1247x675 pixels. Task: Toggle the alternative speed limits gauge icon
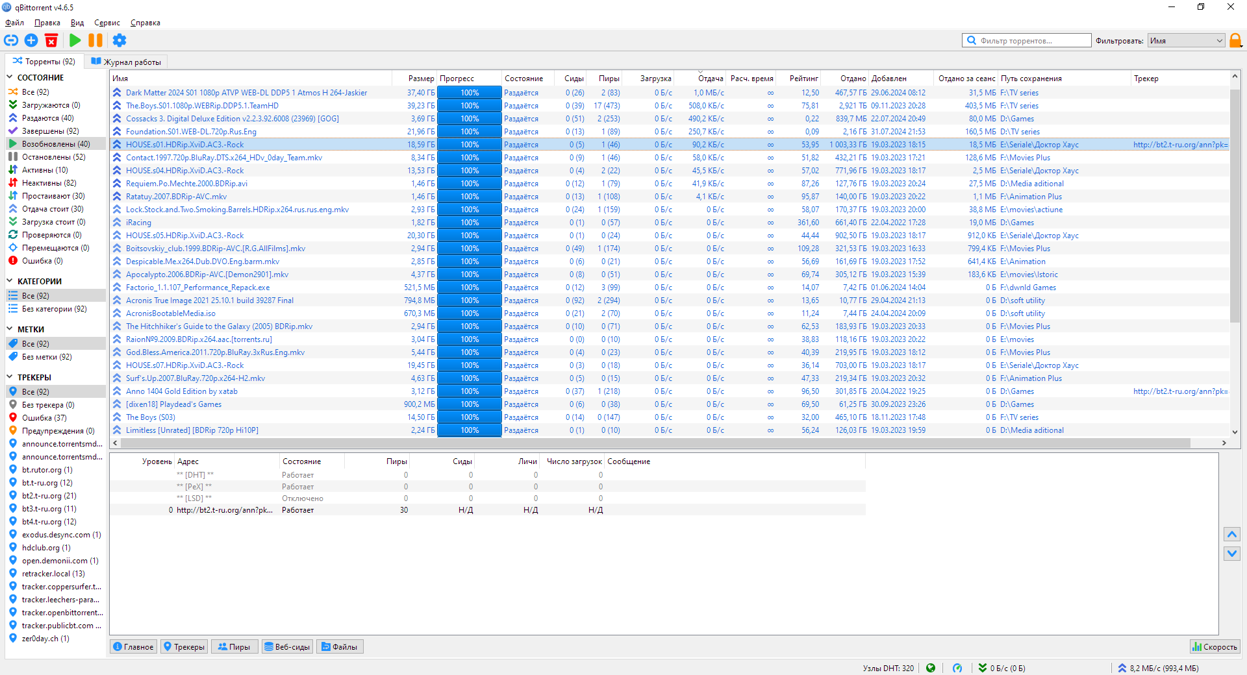tap(957, 668)
